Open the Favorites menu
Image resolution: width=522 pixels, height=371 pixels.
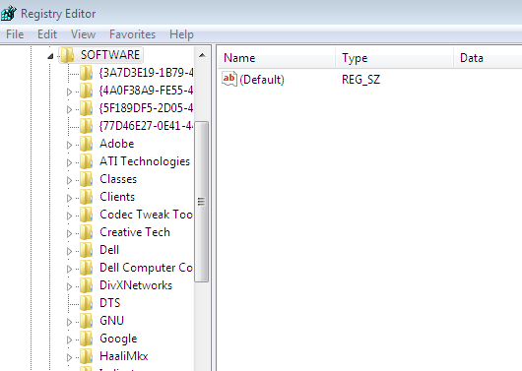pyautogui.click(x=133, y=34)
